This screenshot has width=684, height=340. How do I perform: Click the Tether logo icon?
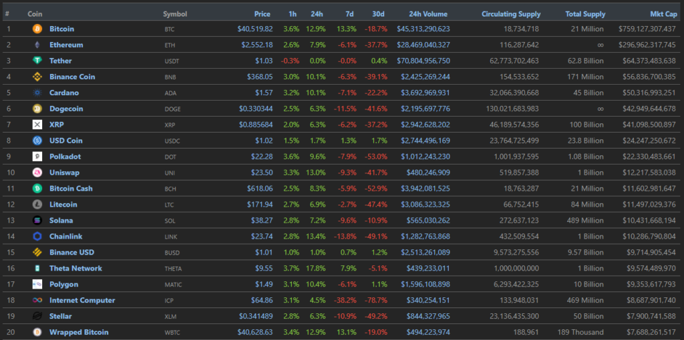(37, 61)
